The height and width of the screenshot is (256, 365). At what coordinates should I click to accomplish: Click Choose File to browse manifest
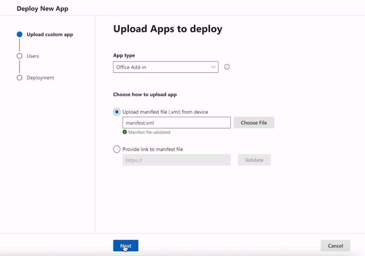pyautogui.click(x=254, y=123)
